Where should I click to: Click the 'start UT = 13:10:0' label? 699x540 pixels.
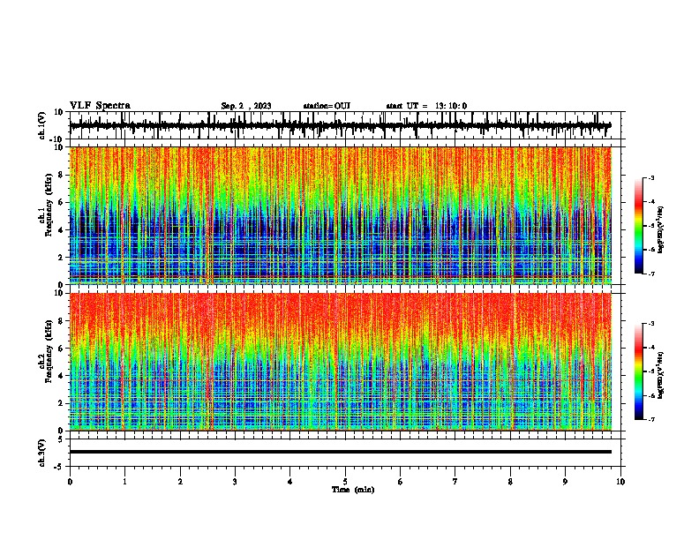426,106
